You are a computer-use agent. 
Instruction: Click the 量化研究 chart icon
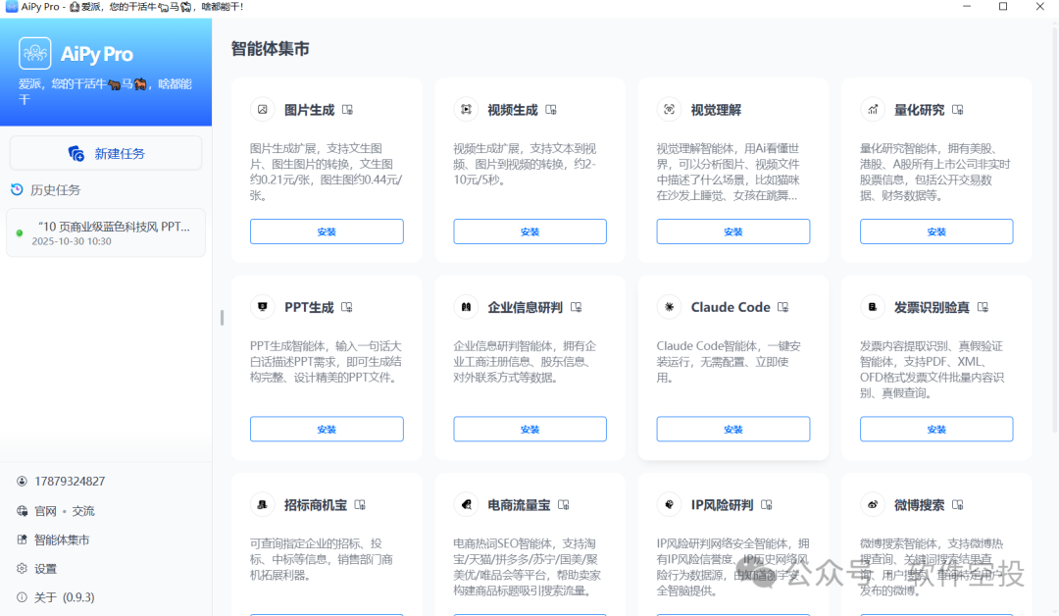[x=872, y=109]
